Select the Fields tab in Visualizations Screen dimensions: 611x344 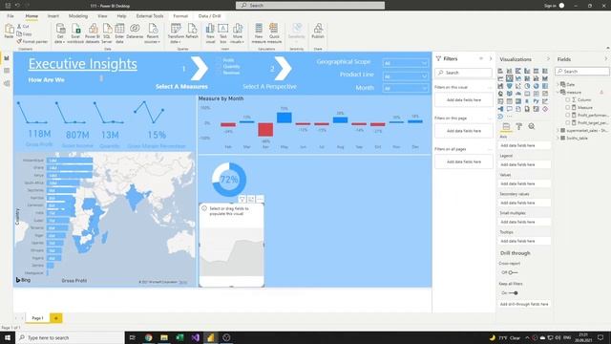[x=506, y=126]
